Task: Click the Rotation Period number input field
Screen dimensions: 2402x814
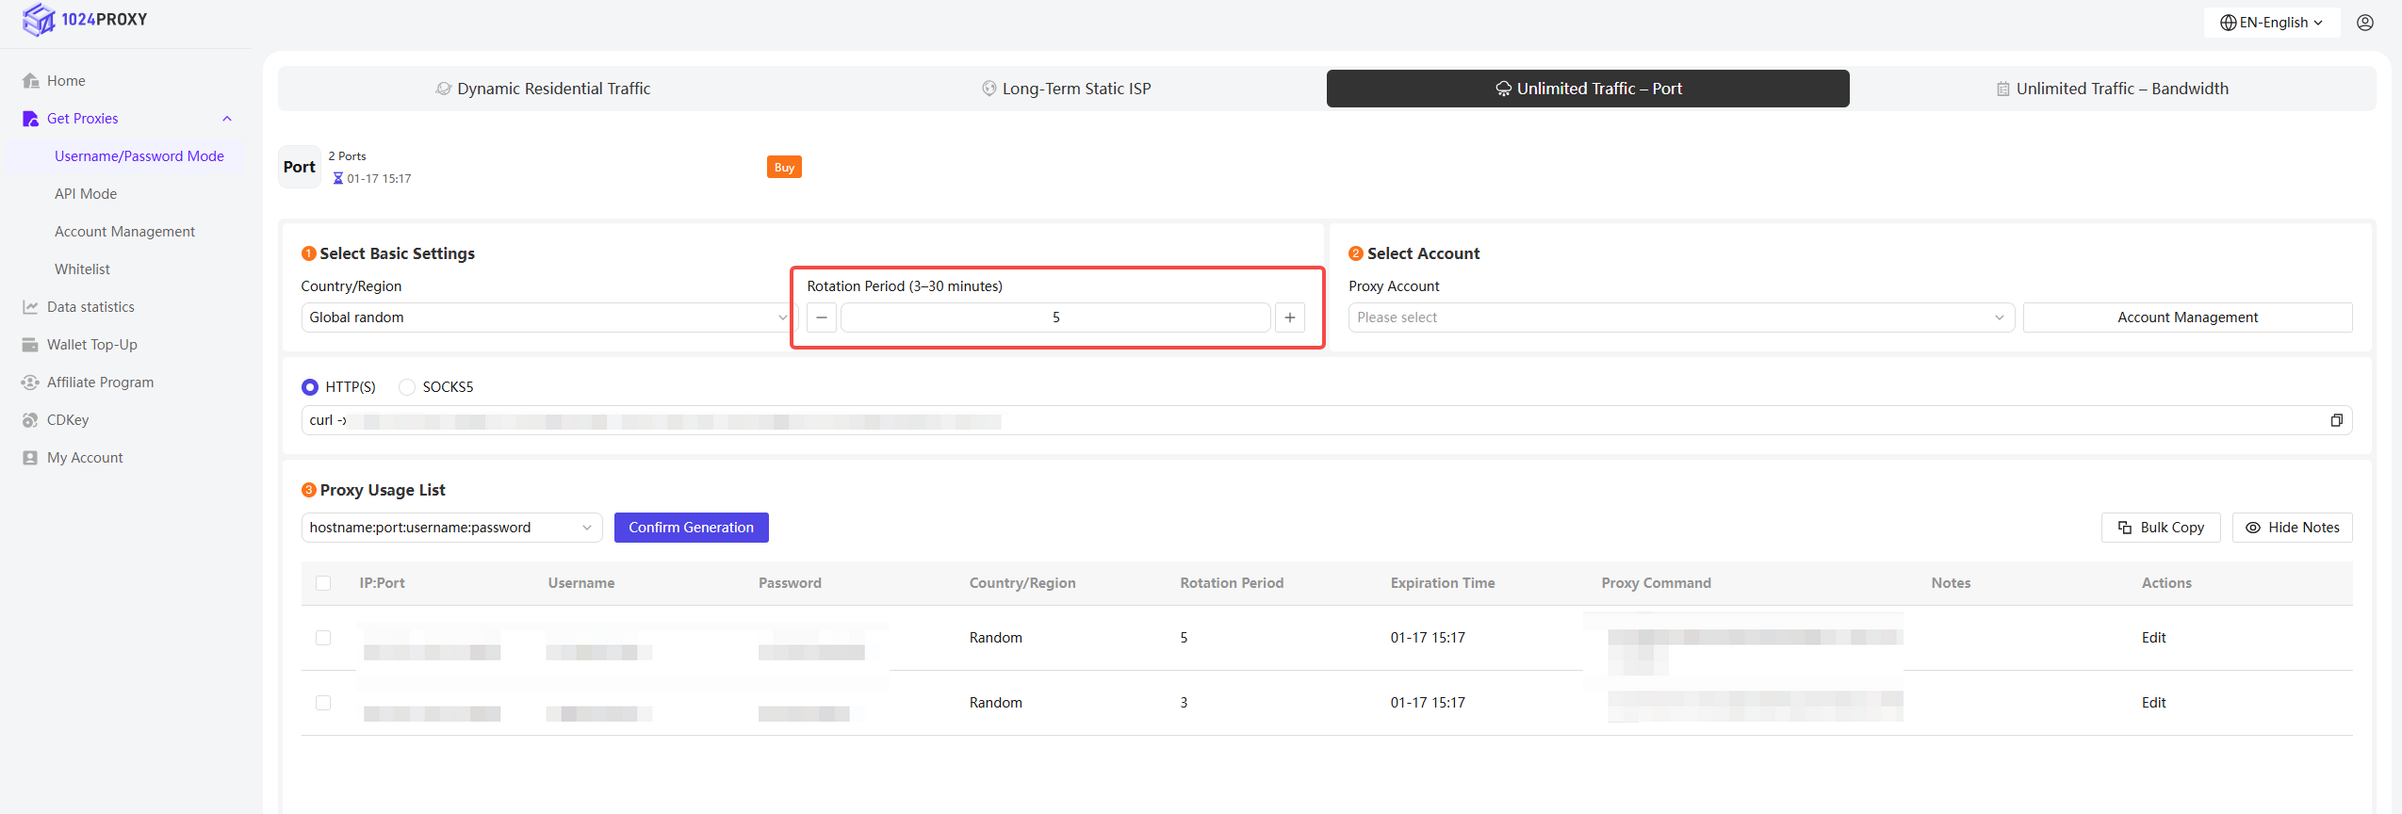Action: click(x=1054, y=317)
